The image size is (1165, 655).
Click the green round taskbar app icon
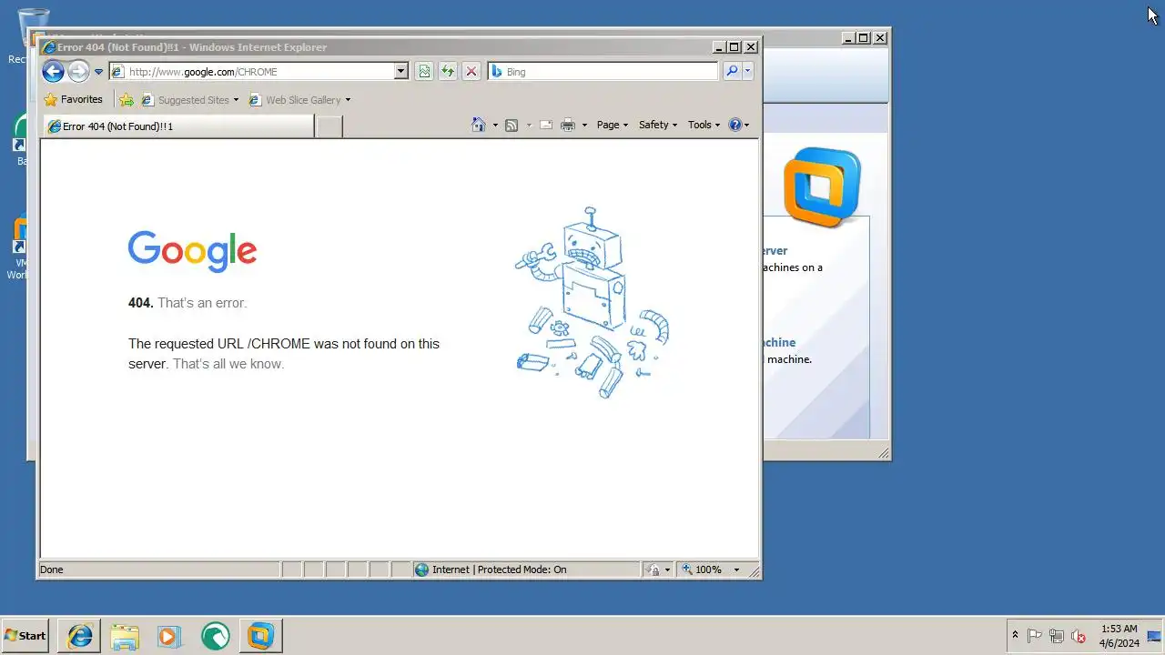pos(215,636)
